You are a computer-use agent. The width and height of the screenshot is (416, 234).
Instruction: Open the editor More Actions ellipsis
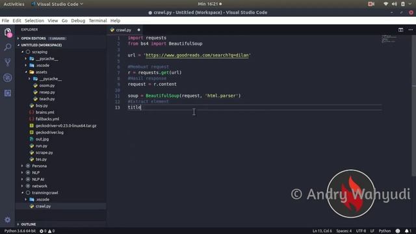click(410, 30)
